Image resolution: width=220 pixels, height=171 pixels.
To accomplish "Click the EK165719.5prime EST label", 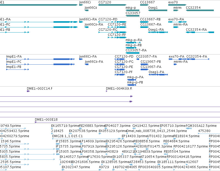I will coord(65,126).
